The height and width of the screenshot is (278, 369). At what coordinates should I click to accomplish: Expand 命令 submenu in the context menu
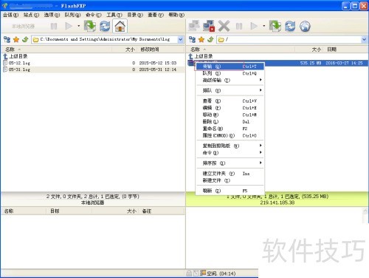(x=230, y=152)
